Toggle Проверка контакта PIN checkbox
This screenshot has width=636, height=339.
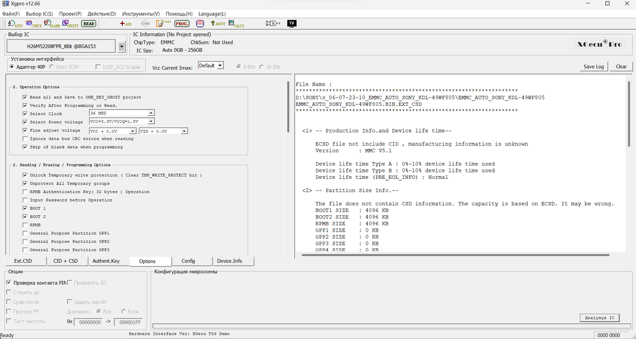(x=8, y=283)
